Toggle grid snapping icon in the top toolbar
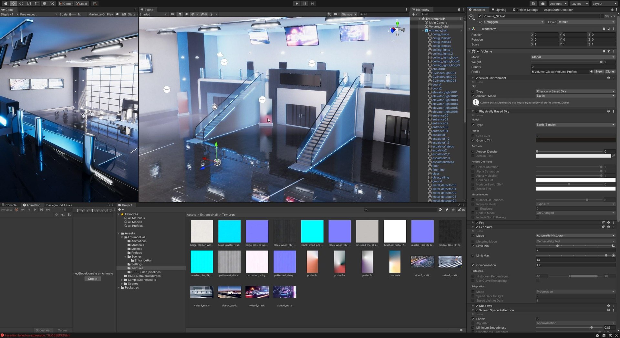Viewport: 620px width, 338px height. click(95, 4)
